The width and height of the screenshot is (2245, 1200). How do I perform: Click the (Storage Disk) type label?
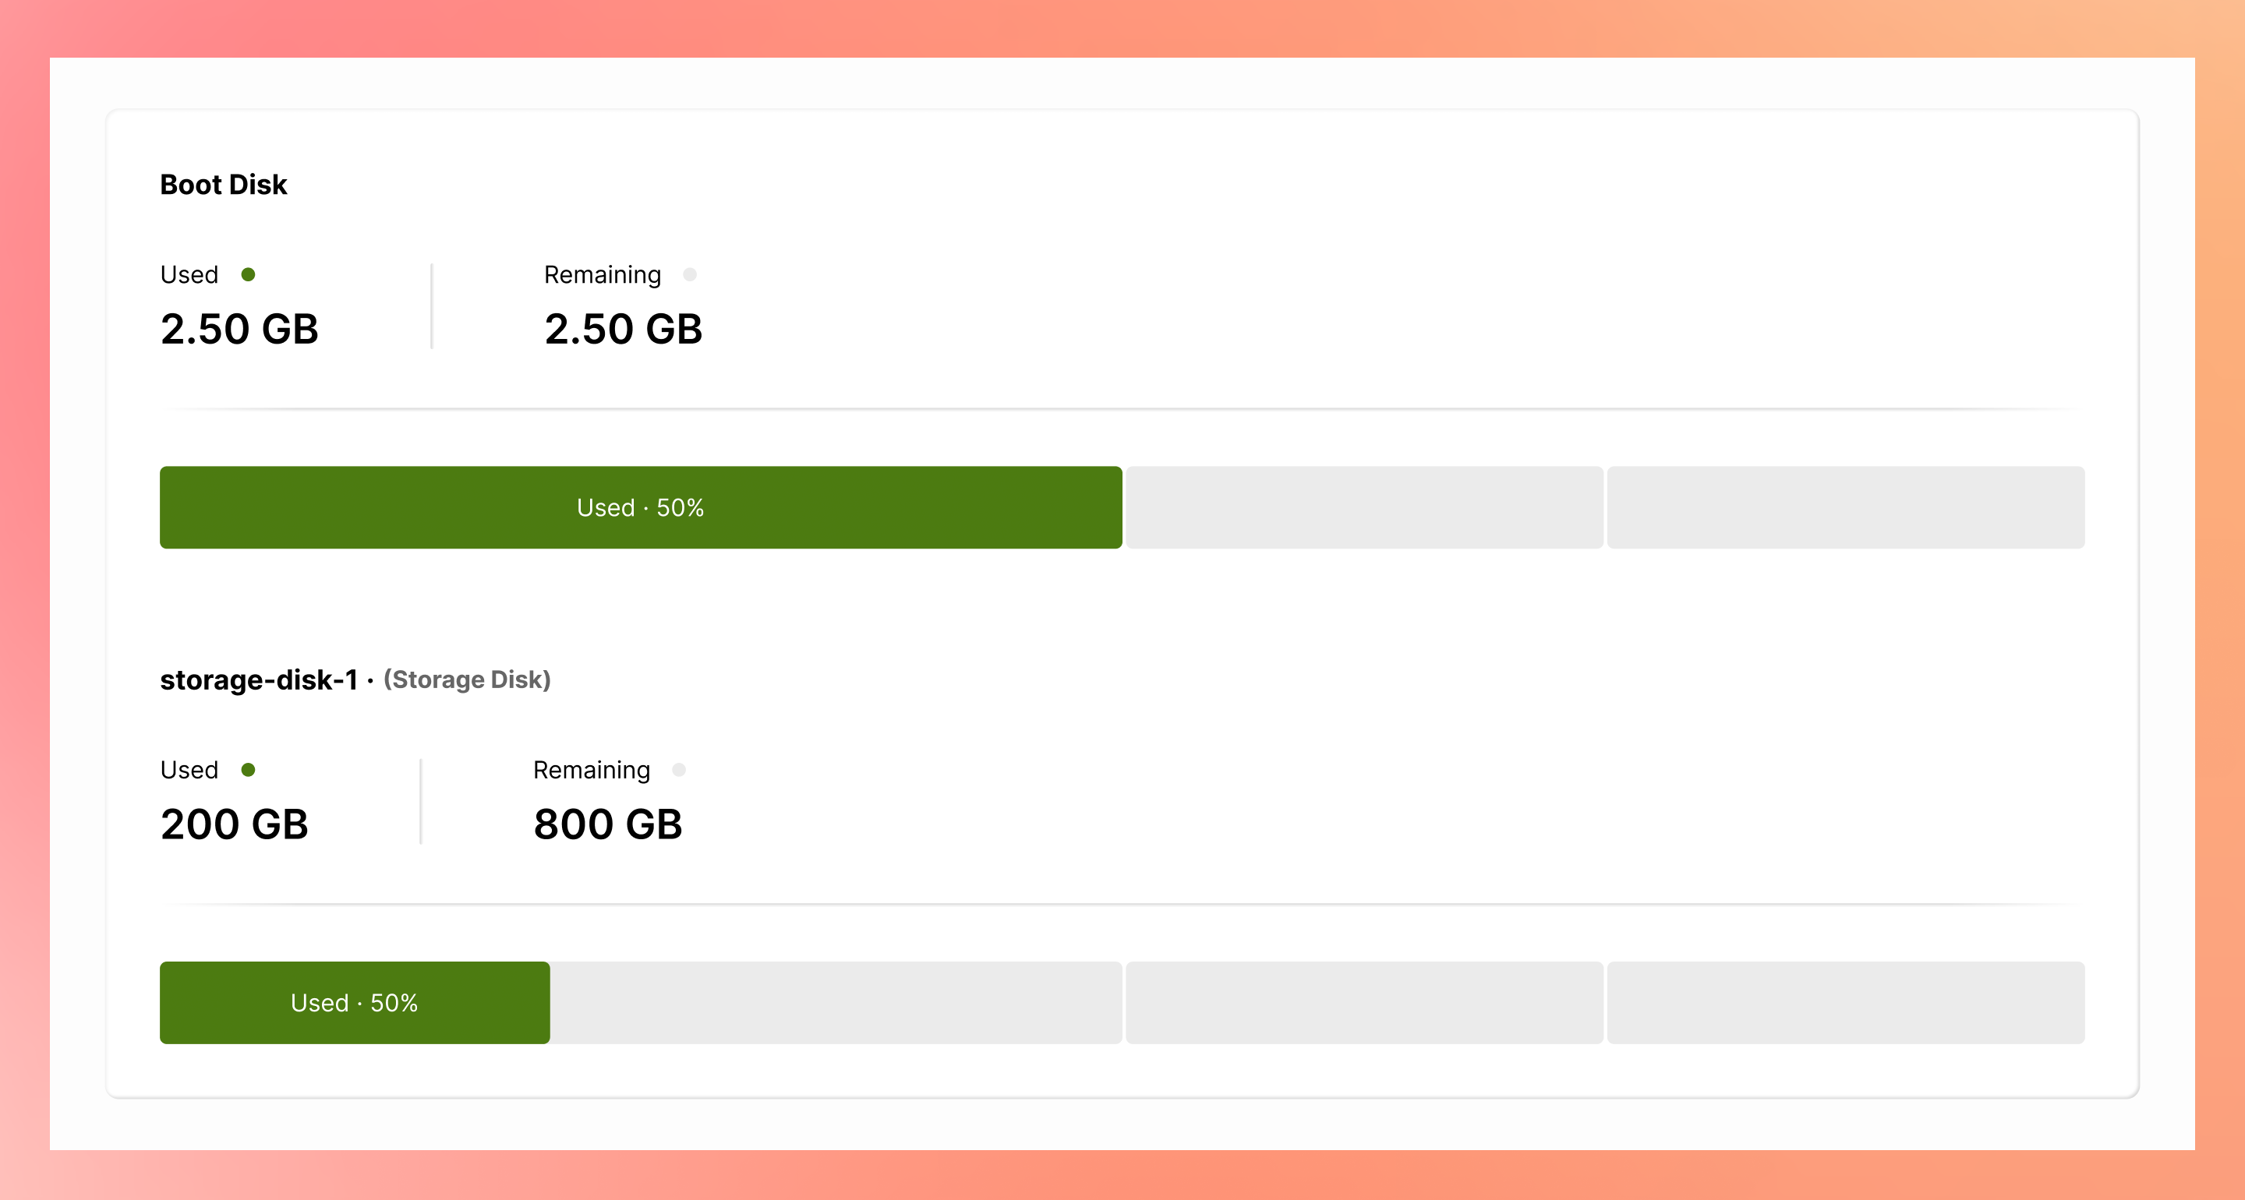[467, 679]
